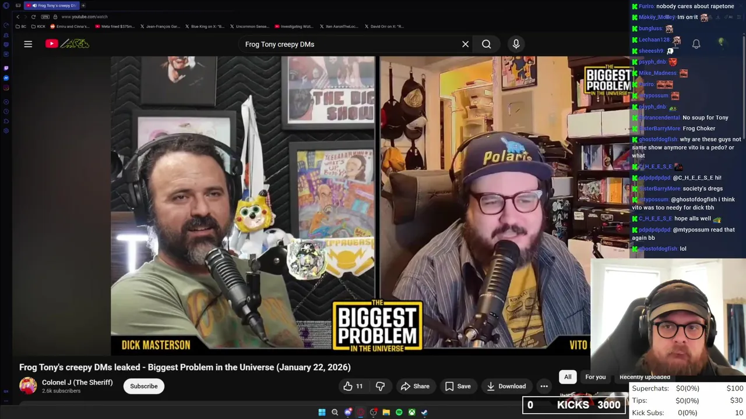Viewport: 746px width, 419px height.
Task: Go forward in browser history
Action: 26,17
